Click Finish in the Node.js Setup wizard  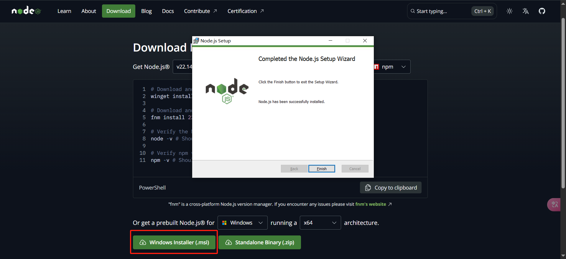coord(322,169)
